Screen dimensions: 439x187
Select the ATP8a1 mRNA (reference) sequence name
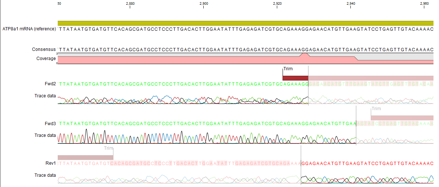(29, 29)
